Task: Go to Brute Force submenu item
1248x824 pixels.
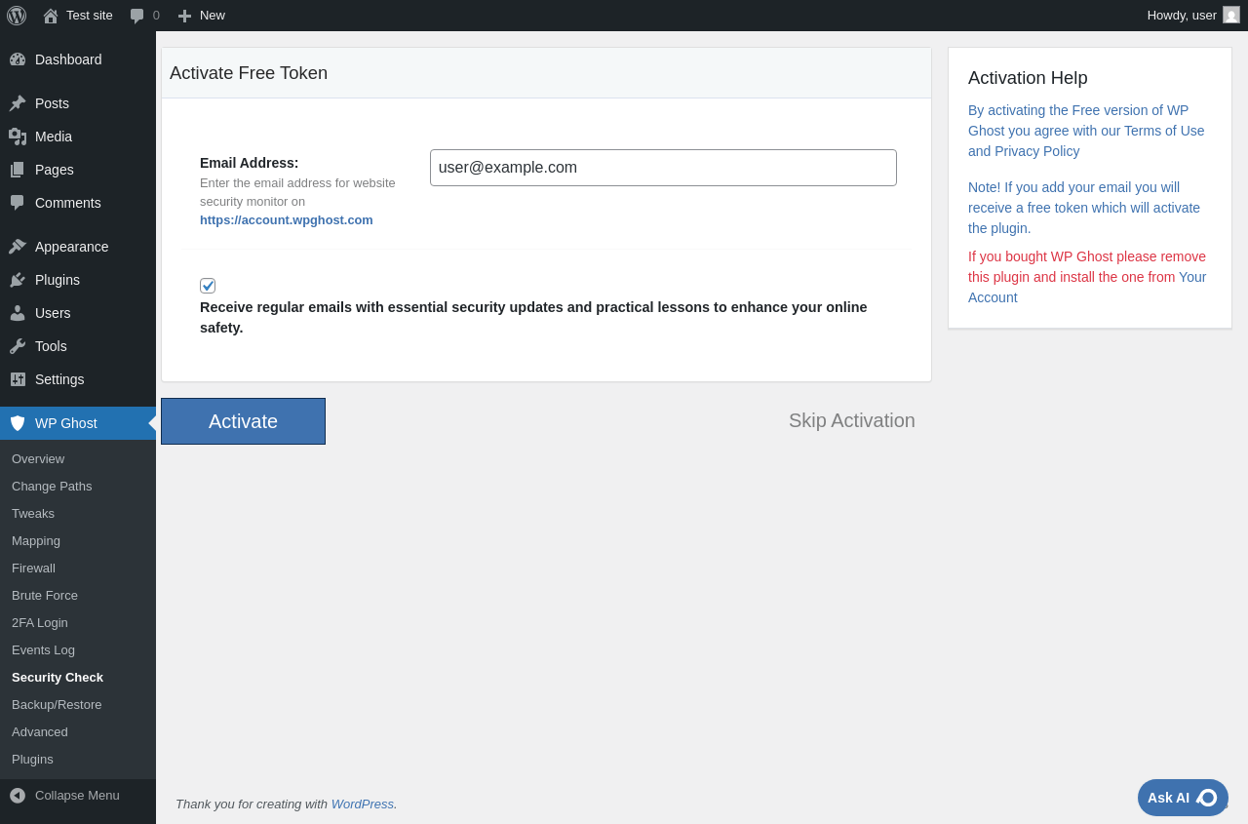Action: pos(45,595)
